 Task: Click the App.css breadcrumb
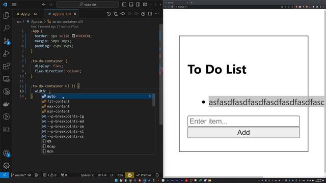tap(37, 21)
